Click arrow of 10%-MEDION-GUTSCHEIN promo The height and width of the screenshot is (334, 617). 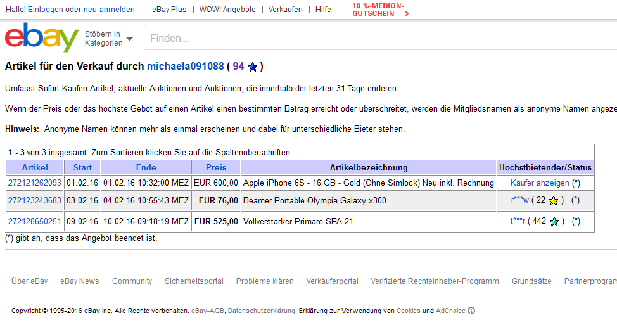tap(407, 14)
